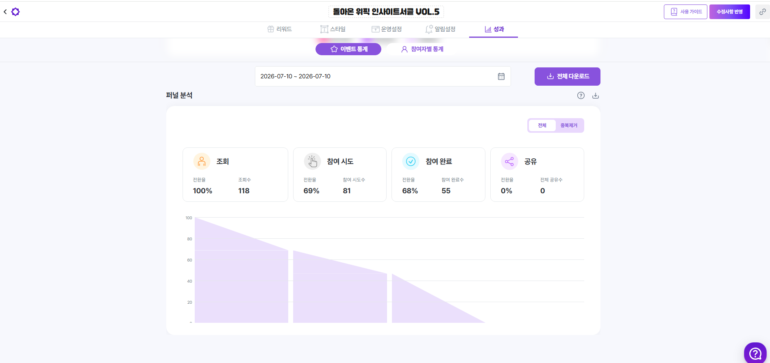Download funnel analysis using the small download icon
The height and width of the screenshot is (363, 770).
click(596, 95)
